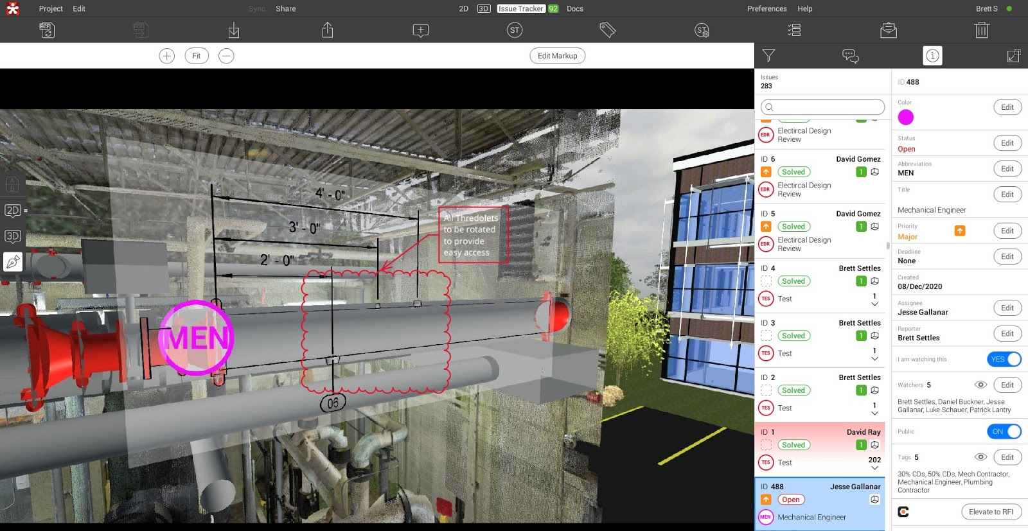1028x531 pixels.
Task: Click the Edit Markup button
Action: (557, 56)
